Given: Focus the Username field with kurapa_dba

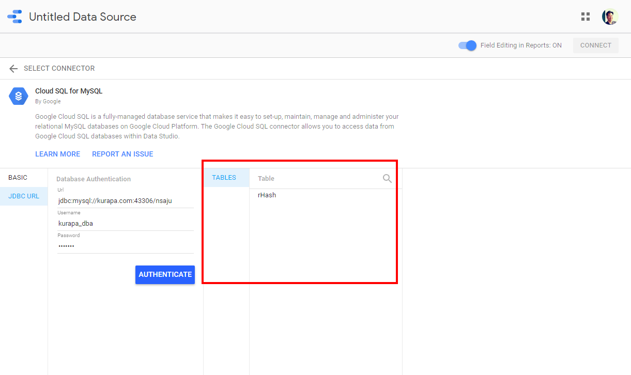Looking at the screenshot, I should 125,224.
